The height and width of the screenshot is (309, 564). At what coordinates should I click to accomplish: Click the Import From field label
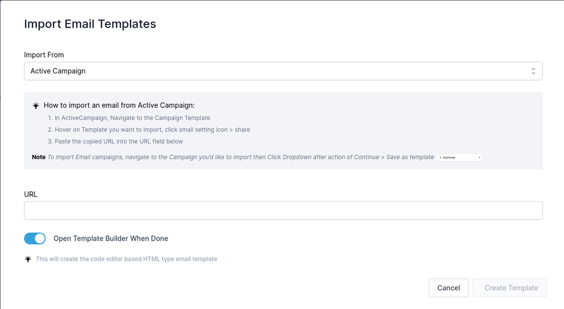[x=44, y=55]
